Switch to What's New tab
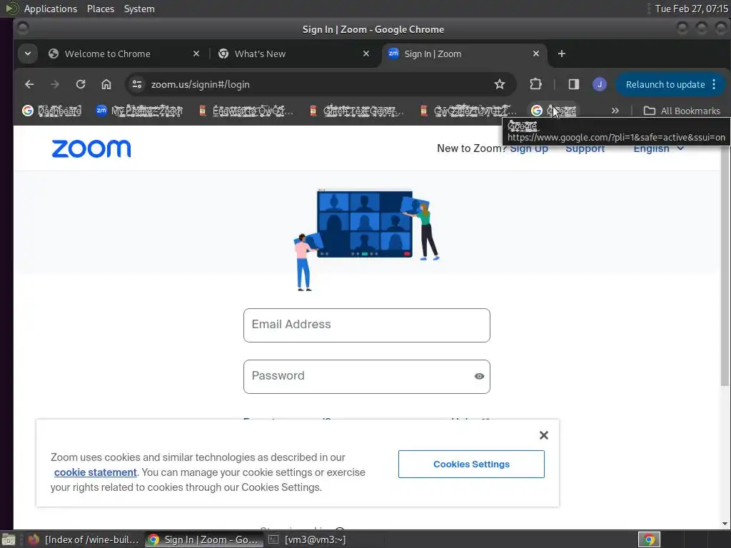The width and height of the screenshot is (731, 548). click(x=293, y=54)
